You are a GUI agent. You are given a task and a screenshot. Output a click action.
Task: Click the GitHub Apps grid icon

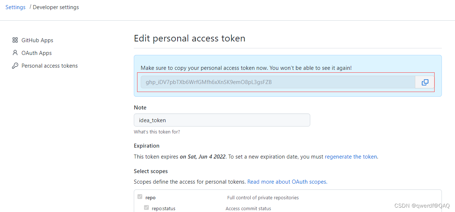[15, 40]
